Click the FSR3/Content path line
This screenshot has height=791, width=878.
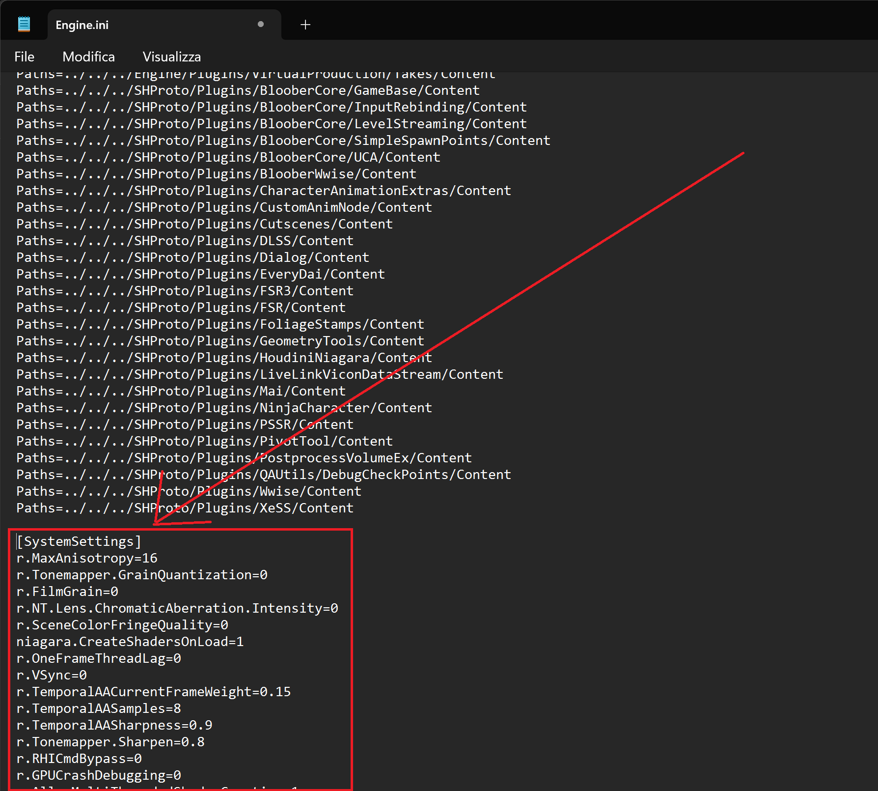(185, 291)
